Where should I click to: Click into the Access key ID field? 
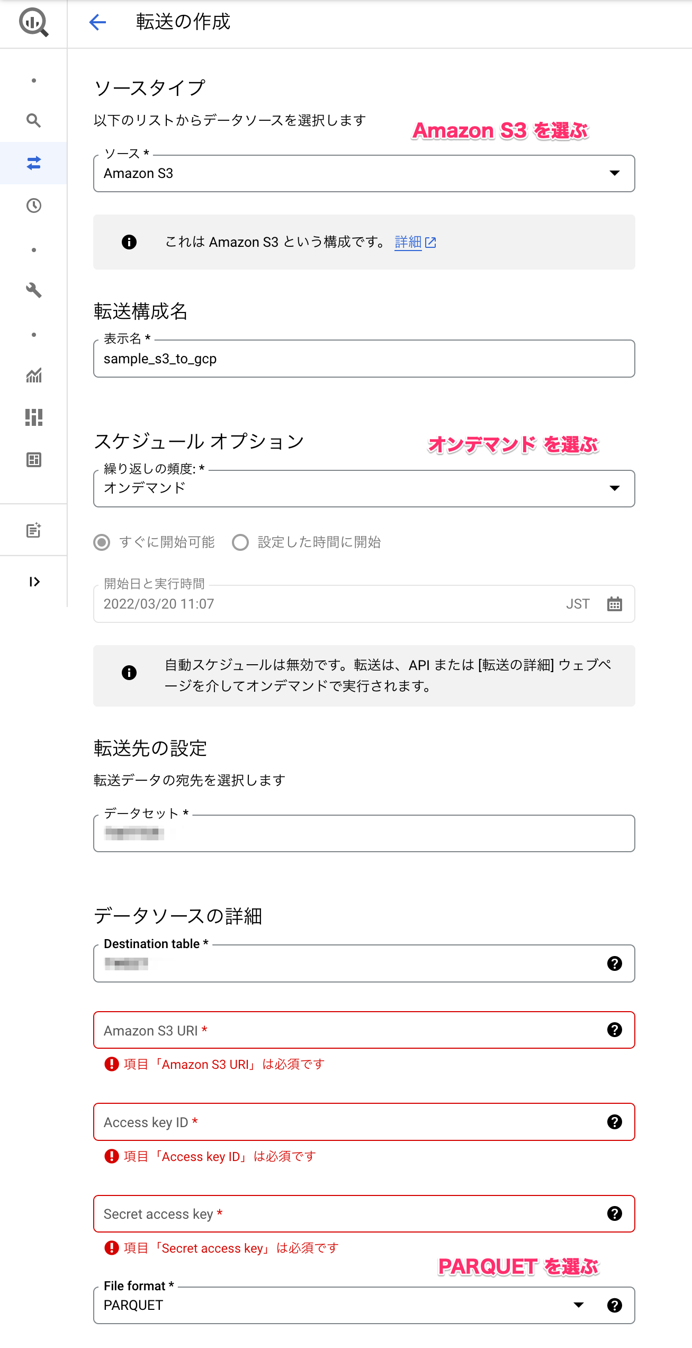364,1122
